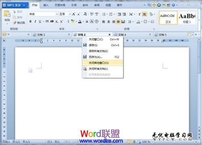Click the numbered list icon
The width and height of the screenshot is (202, 145).
click(x=111, y=14)
